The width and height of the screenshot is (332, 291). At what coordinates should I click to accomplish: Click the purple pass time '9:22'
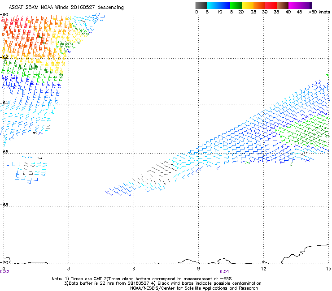pyautogui.click(x=4, y=272)
